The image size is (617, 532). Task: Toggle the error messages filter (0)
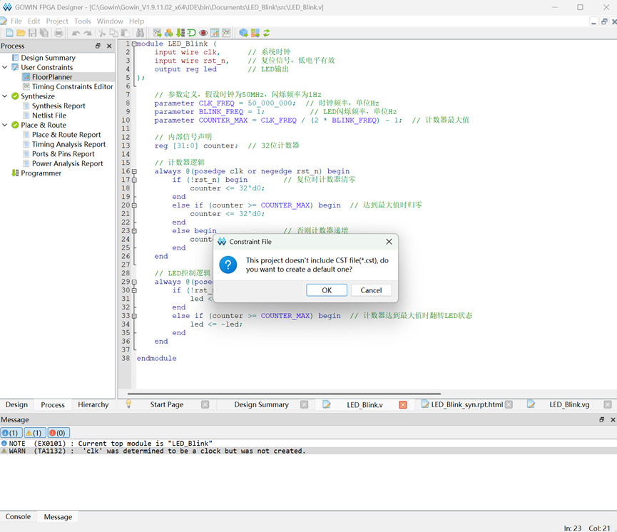click(58, 433)
